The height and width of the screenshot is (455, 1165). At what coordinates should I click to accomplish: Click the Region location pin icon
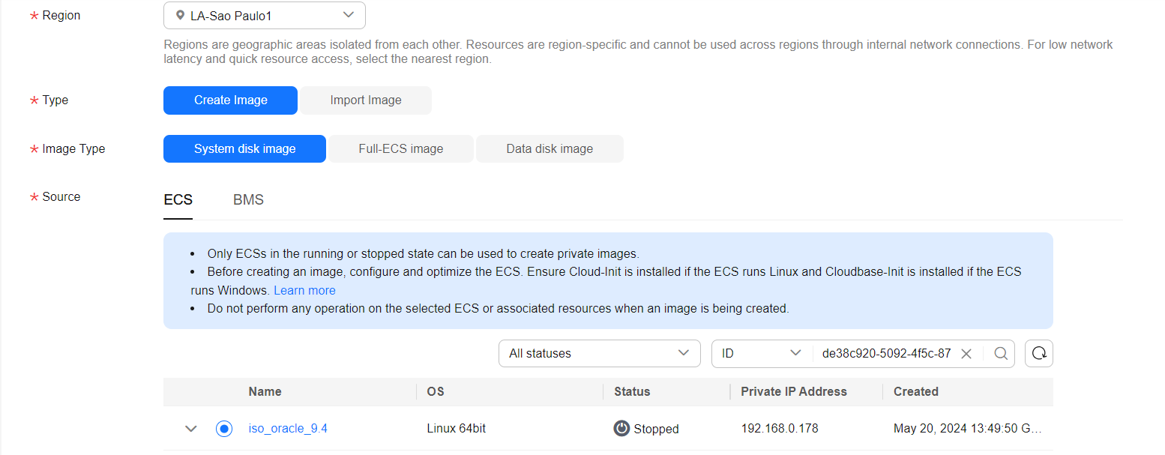[x=180, y=15]
